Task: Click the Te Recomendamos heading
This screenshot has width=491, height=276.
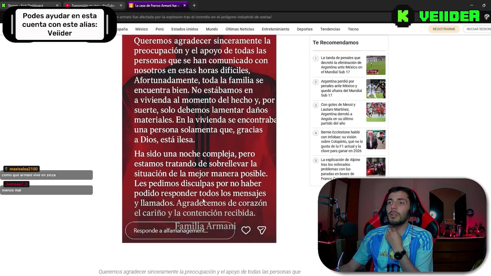Action: (335, 43)
